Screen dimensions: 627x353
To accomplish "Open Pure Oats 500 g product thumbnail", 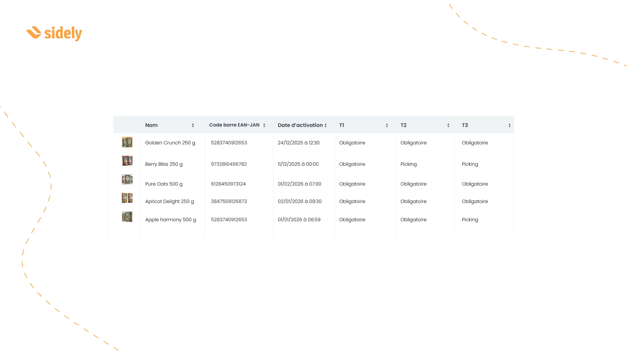I will (x=127, y=179).
